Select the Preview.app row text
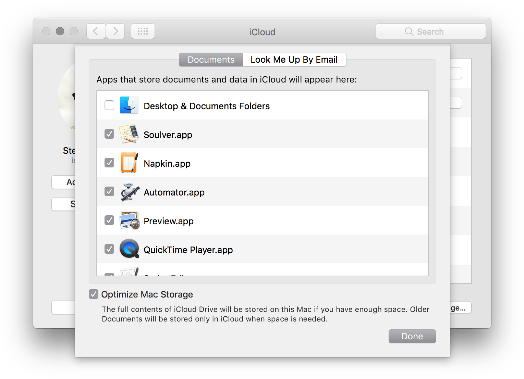This screenshot has width=524, height=379. 169,221
